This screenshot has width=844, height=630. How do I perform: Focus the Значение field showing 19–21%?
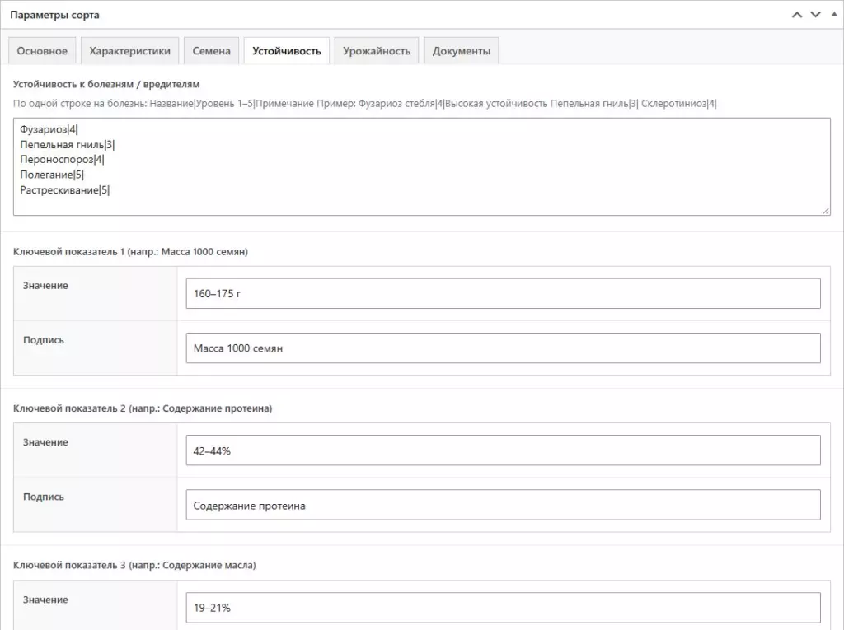coord(503,608)
